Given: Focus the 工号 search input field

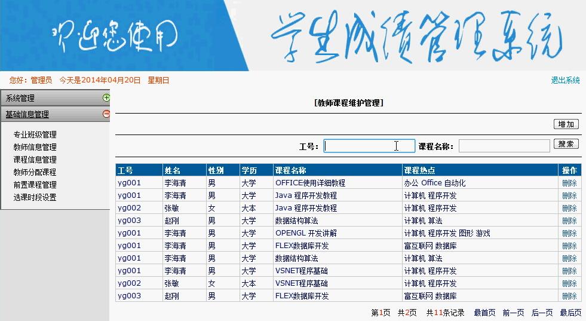Looking at the screenshot, I should tap(369, 146).
